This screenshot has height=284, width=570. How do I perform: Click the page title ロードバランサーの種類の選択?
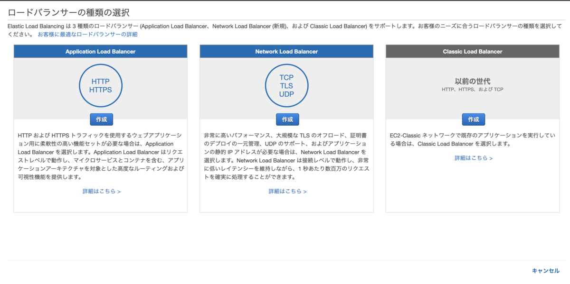point(68,12)
